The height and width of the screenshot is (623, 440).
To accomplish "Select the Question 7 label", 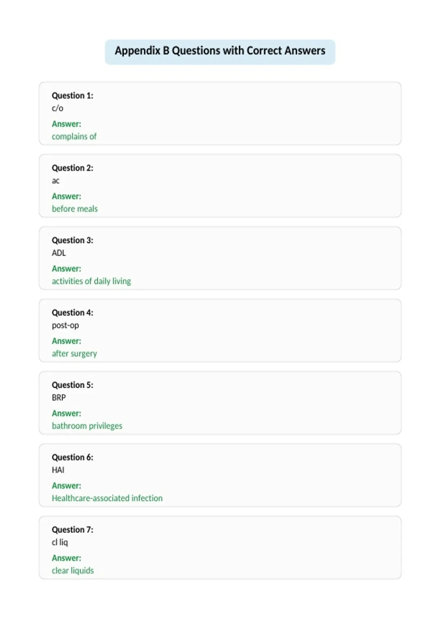I will click(73, 530).
